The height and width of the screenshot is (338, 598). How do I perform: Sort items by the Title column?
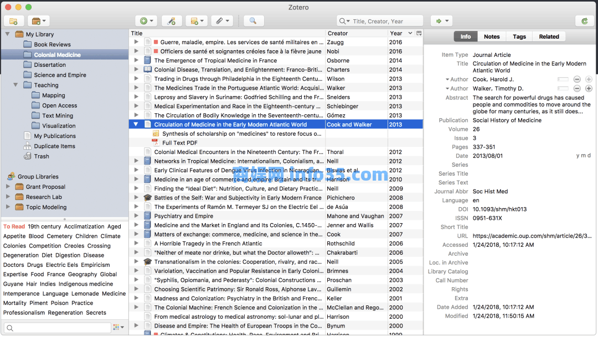click(x=228, y=33)
